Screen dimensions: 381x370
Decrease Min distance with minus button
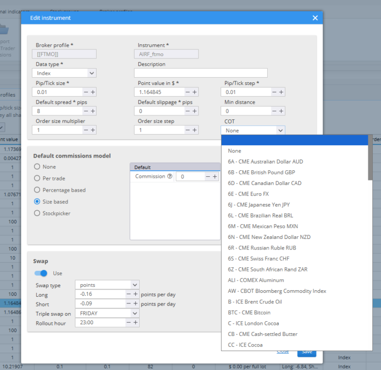pyautogui.click(x=274, y=111)
